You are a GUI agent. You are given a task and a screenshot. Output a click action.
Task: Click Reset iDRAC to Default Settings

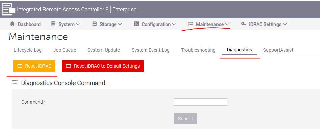[x=103, y=66]
